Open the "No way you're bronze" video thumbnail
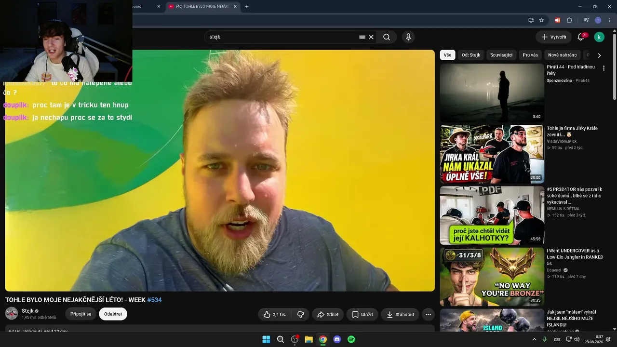The image size is (617, 347). [492, 277]
